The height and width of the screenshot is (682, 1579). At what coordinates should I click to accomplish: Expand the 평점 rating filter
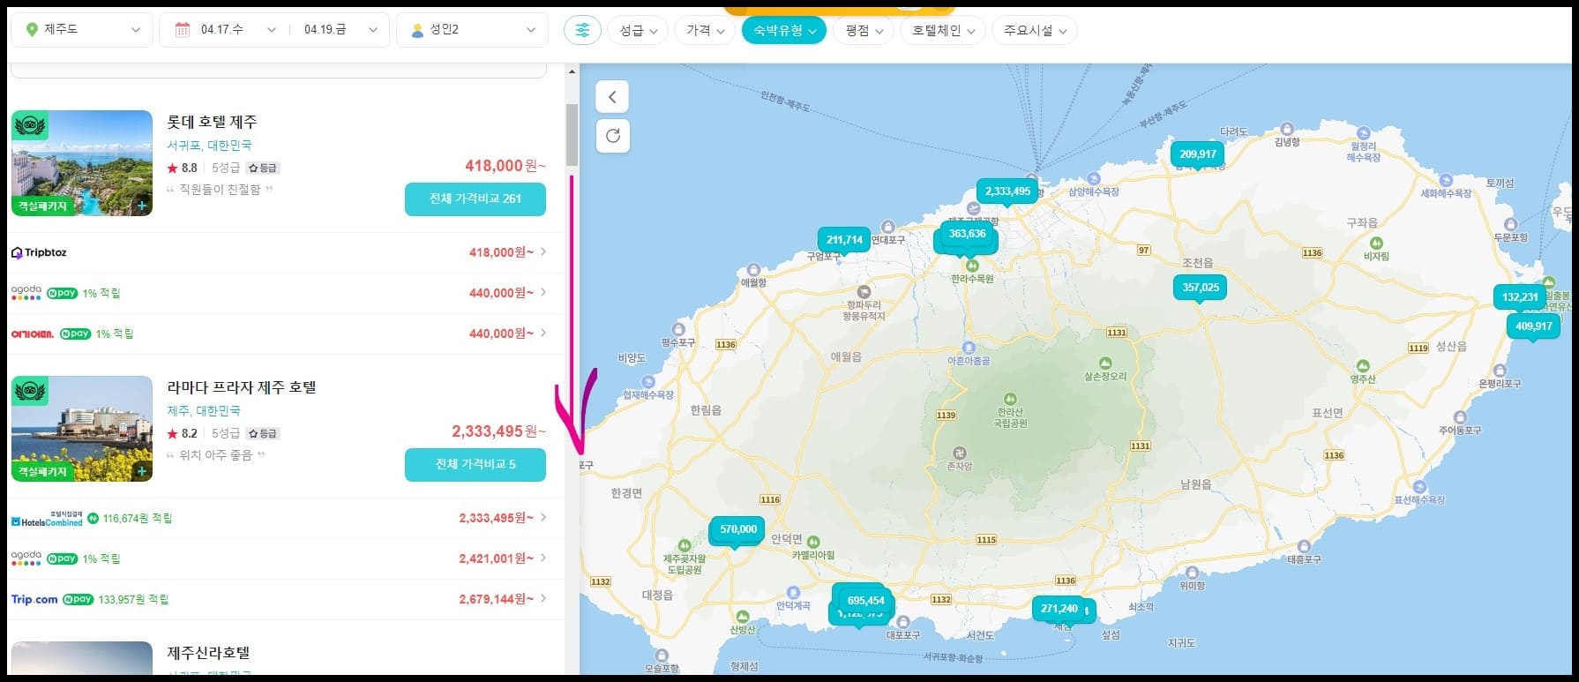[864, 31]
